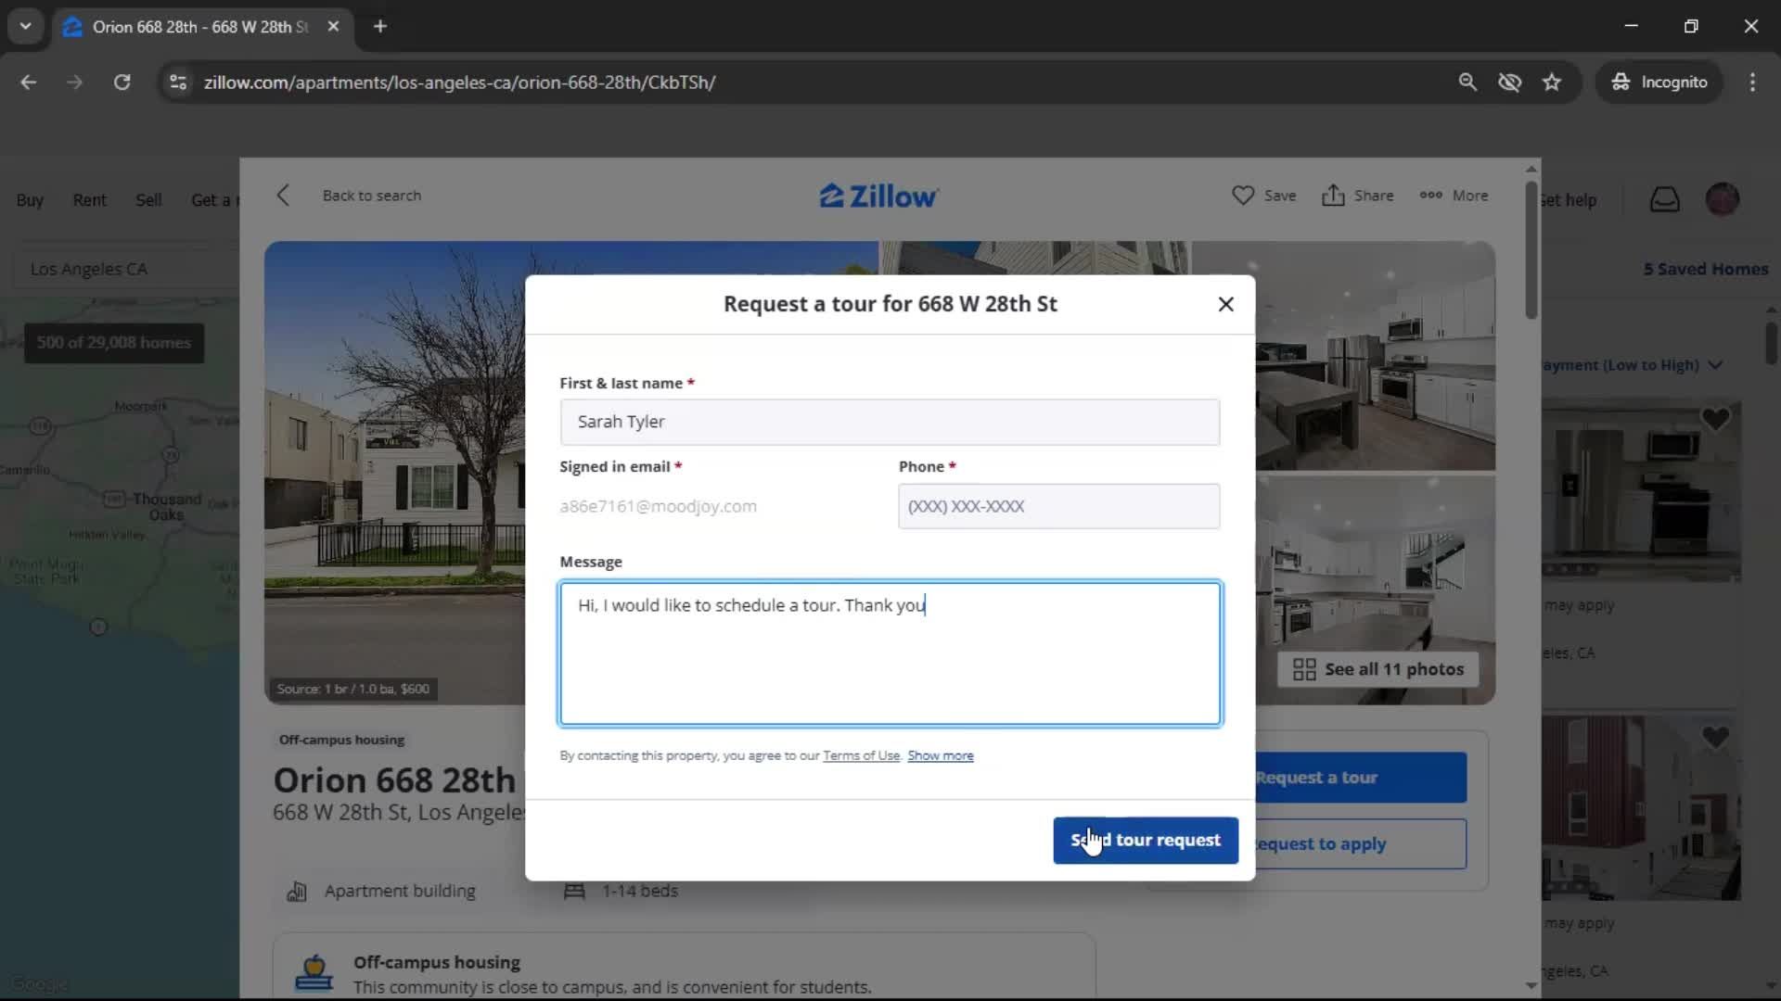Click the zoom magnifier icon in address bar

pos(1467,82)
